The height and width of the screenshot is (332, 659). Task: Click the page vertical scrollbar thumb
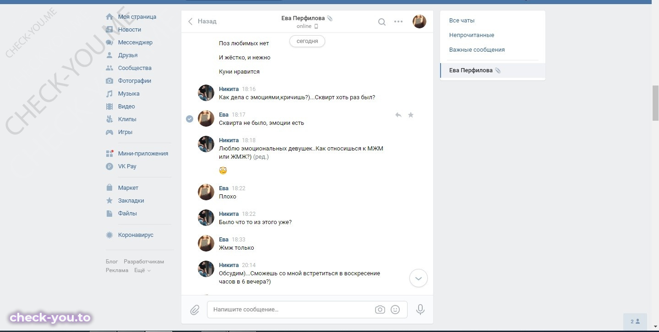(x=655, y=103)
